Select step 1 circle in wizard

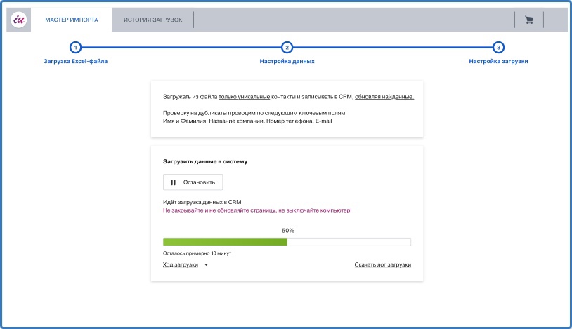pyautogui.click(x=75, y=48)
